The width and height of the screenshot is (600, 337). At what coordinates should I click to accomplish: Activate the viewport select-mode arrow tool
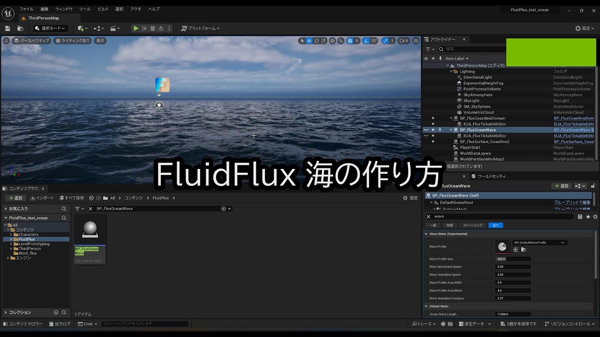tap(302, 41)
